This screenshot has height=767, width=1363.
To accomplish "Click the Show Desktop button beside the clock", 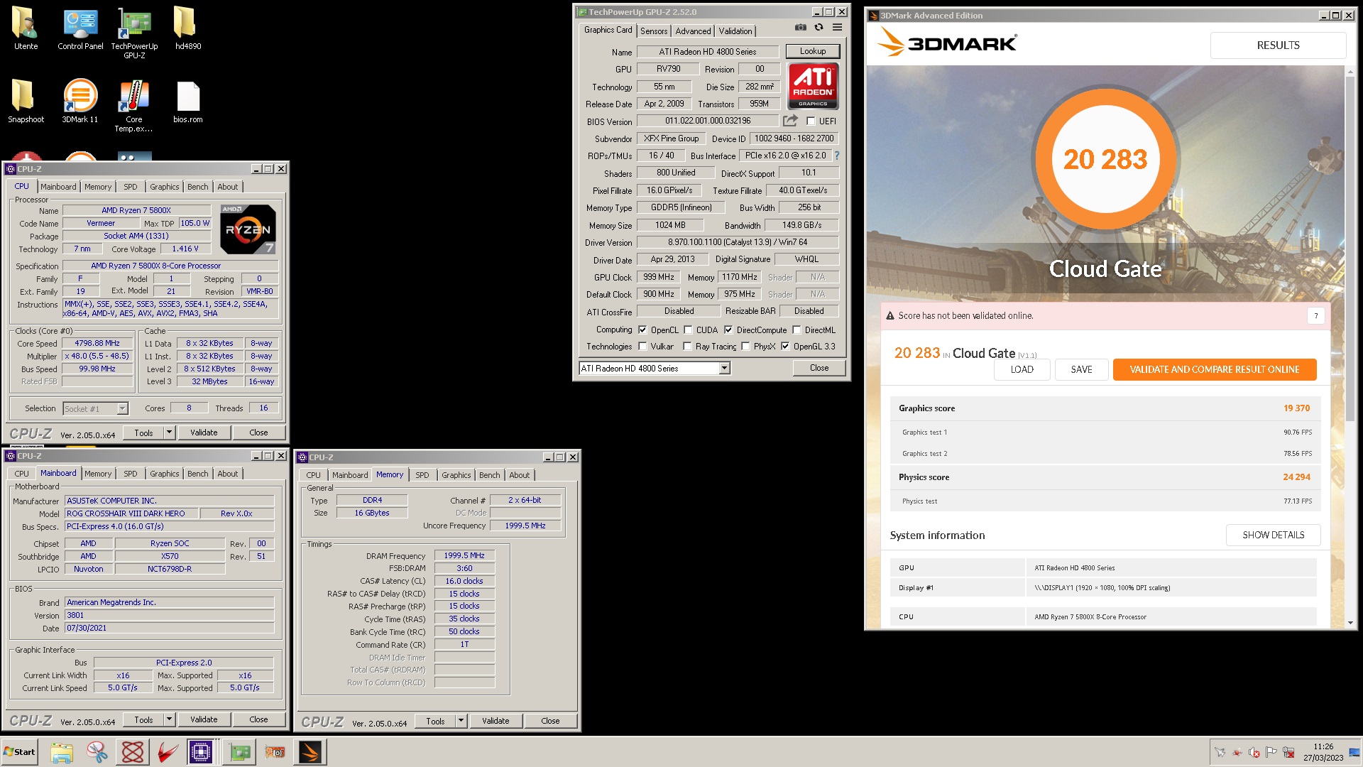I will [1354, 752].
